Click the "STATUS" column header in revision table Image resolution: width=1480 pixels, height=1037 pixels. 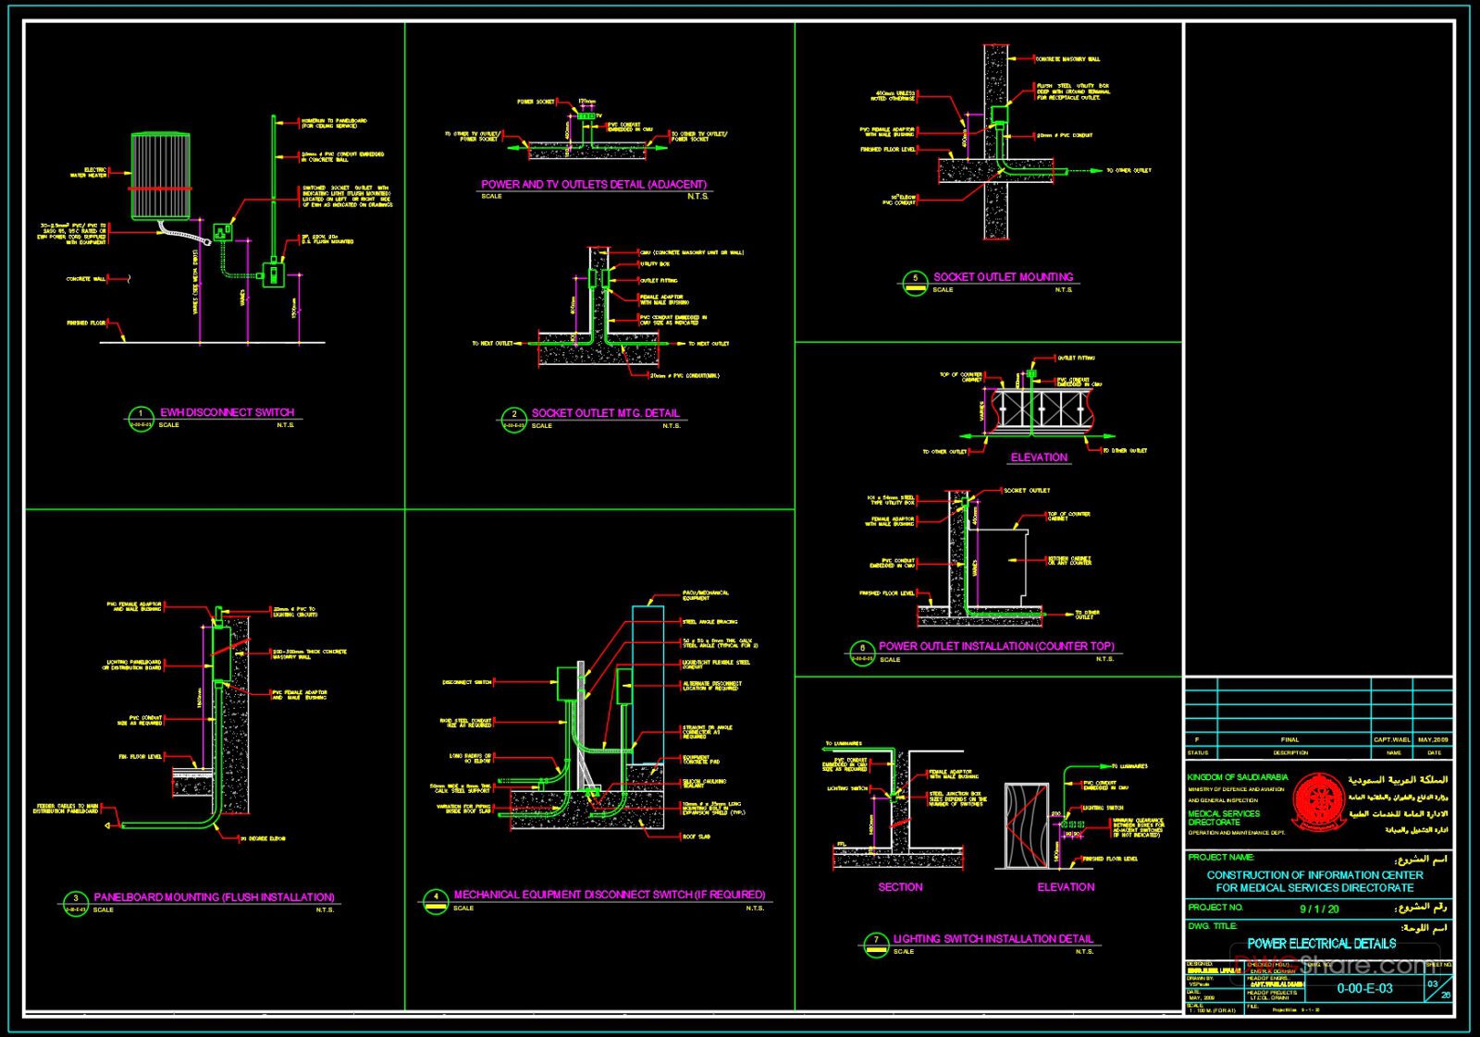pos(1198,752)
